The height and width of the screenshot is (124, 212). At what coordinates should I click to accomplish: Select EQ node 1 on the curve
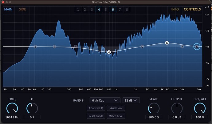click(x=35, y=47)
